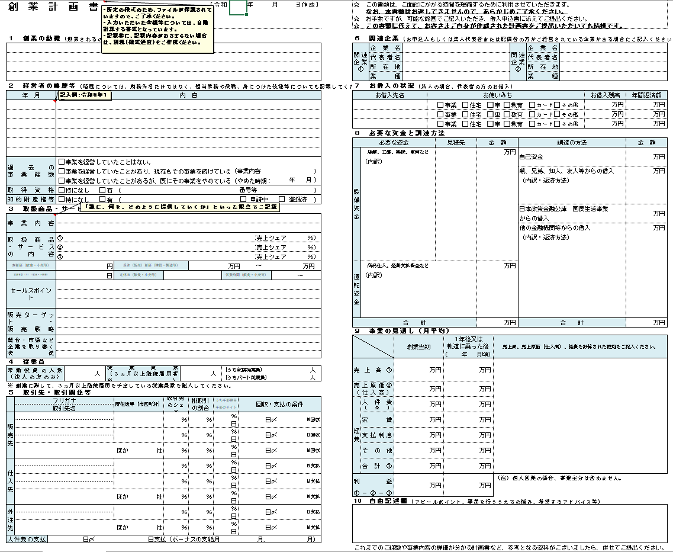This screenshot has height=552, width=673.
Task: Check the 申請中 checkbox
Action: pos(243,200)
